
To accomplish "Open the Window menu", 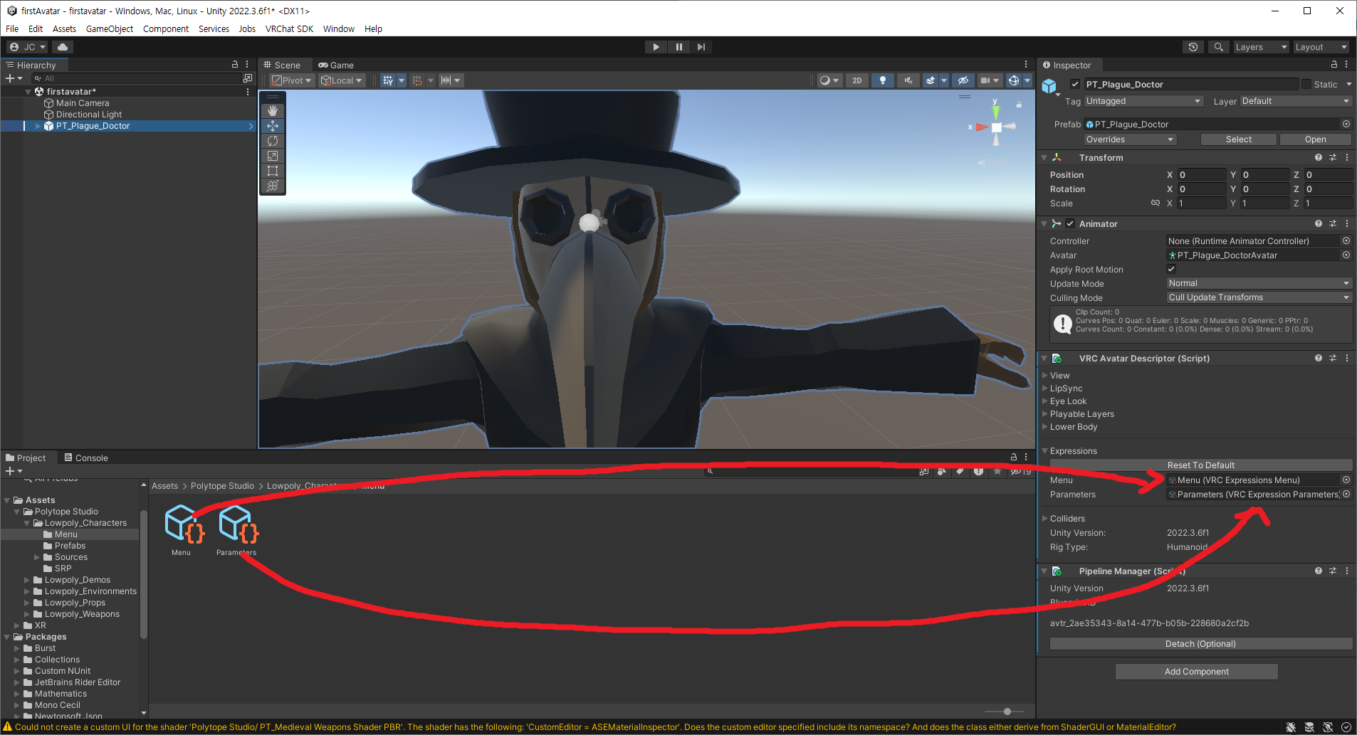I will coord(338,29).
